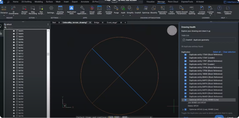Uncheck Duplicate entity B04CA checkbox
239x118 pixels.
185,77
